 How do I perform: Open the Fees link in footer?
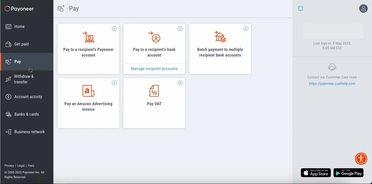pyautogui.click(x=31, y=166)
